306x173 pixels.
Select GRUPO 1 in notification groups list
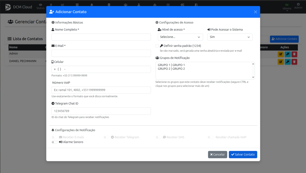171,65
